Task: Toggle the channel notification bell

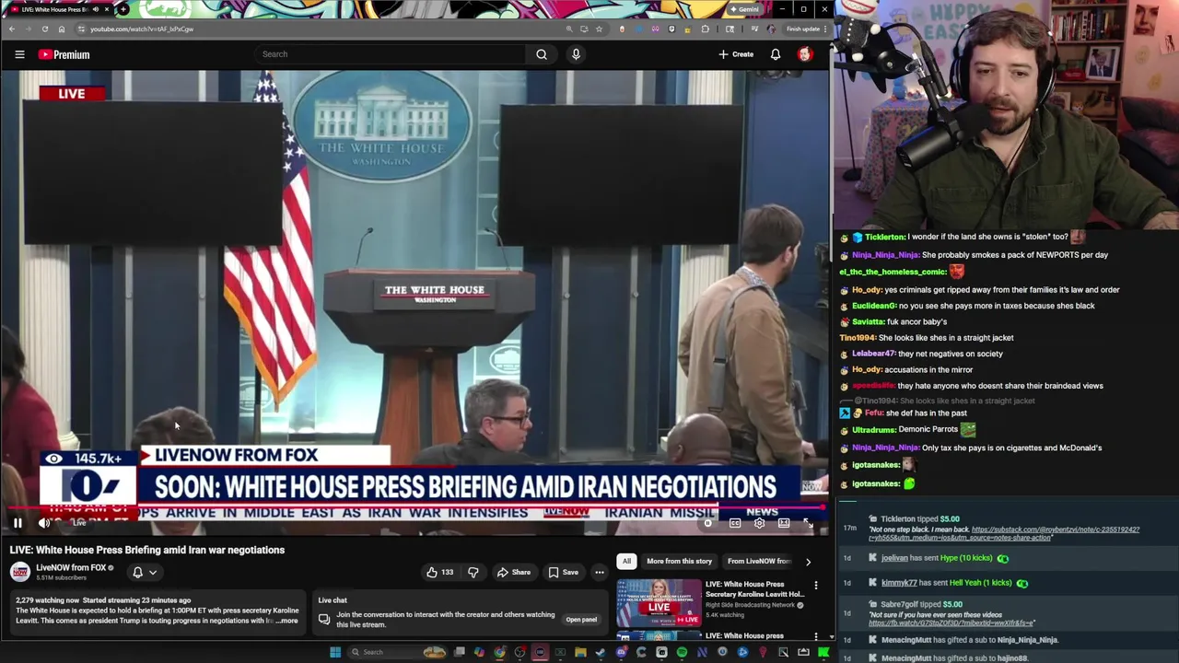Action: [137, 572]
